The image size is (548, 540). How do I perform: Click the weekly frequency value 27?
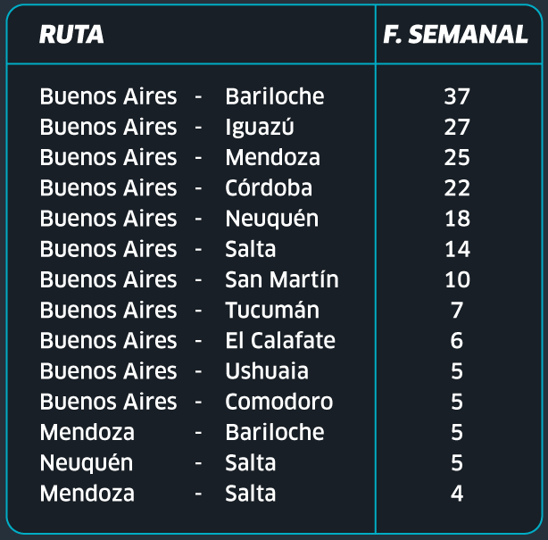pyautogui.click(x=457, y=127)
